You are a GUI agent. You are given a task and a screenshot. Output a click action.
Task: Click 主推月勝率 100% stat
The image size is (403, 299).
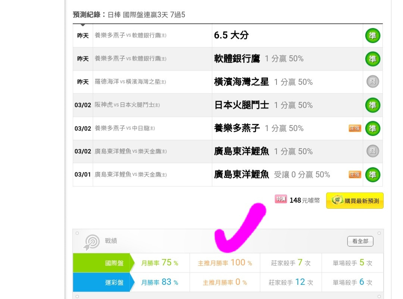(x=225, y=263)
